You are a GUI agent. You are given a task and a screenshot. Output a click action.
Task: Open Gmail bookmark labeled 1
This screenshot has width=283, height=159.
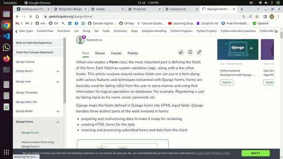[x=19, y=23]
